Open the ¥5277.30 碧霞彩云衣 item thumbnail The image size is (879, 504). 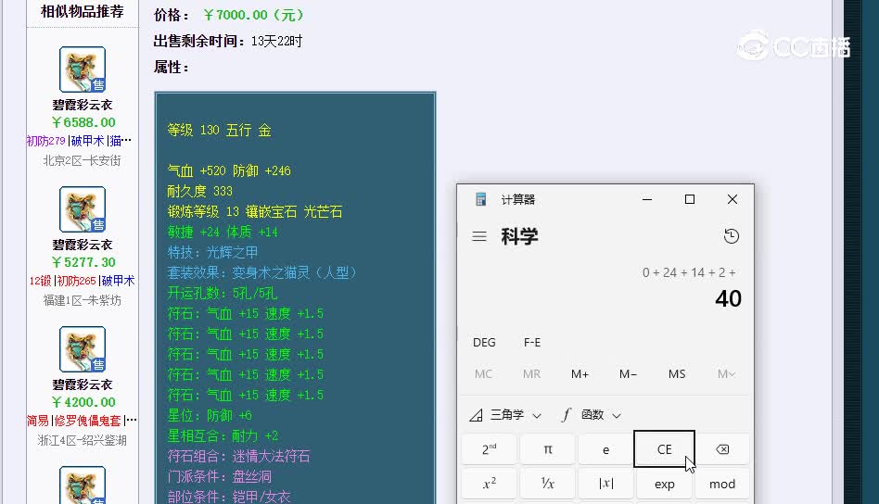83,209
